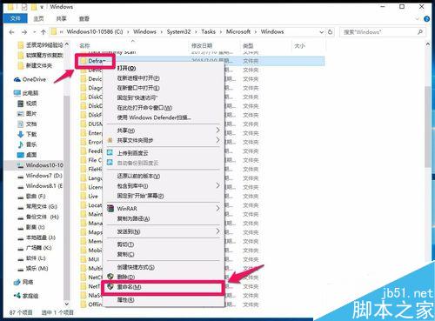Switch to the 主页 home tab

(38, 19)
